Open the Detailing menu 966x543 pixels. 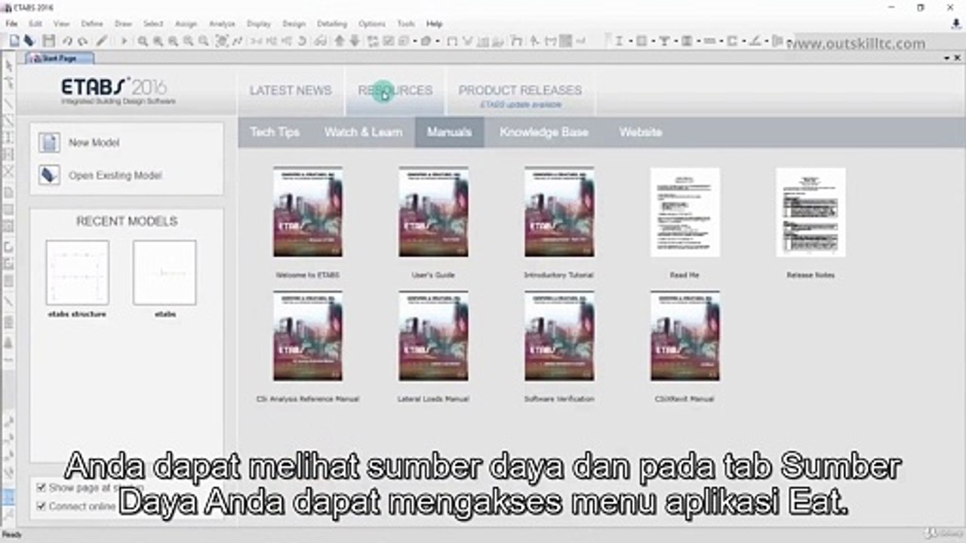point(332,24)
